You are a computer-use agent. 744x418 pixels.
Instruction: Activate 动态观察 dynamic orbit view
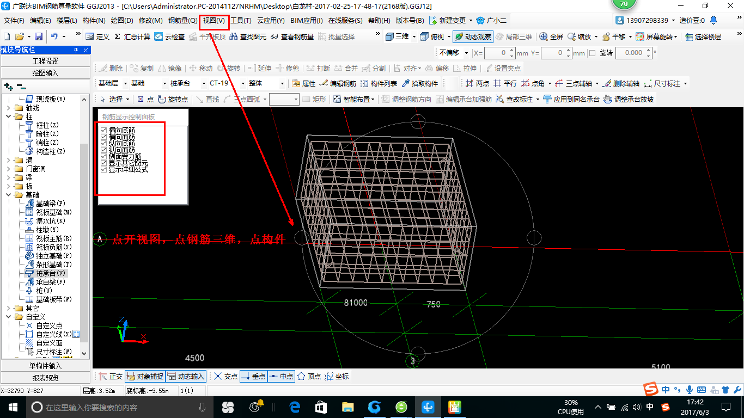473,36
